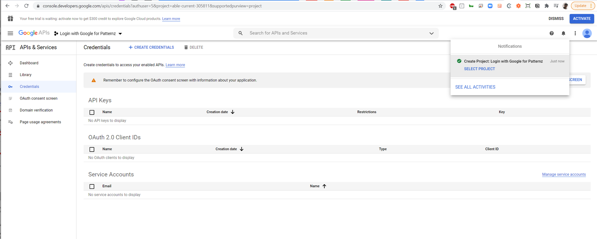Select all API Keys checkbox
The width and height of the screenshot is (597, 239).
[x=92, y=112]
